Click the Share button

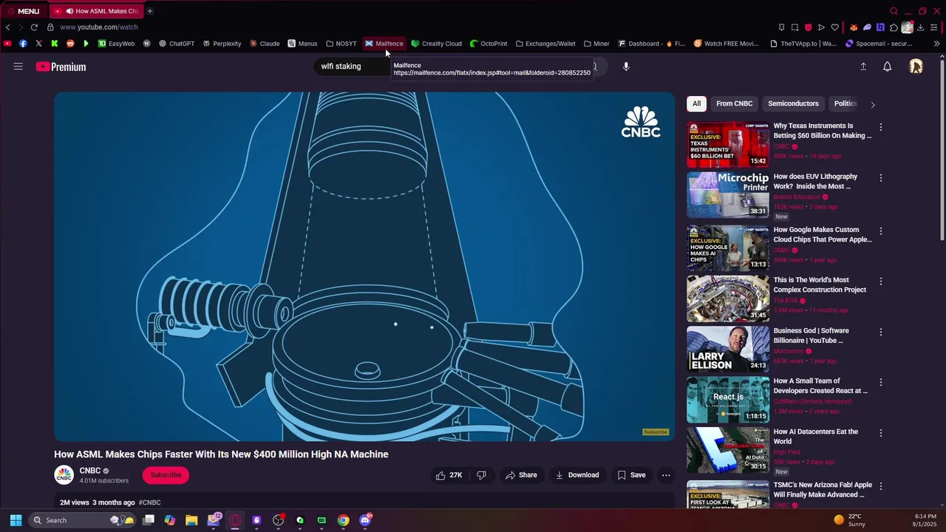pyautogui.click(x=521, y=475)
